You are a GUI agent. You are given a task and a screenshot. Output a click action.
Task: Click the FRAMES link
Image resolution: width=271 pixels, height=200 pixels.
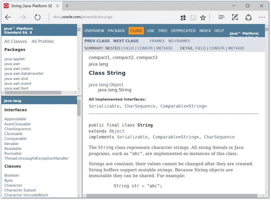157,41
